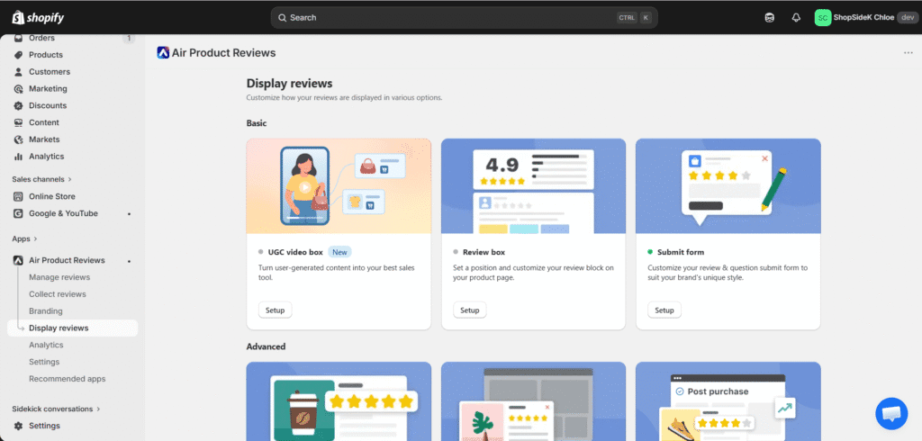Open the Sidekick assistant icon in top bar

click(769, 18)
